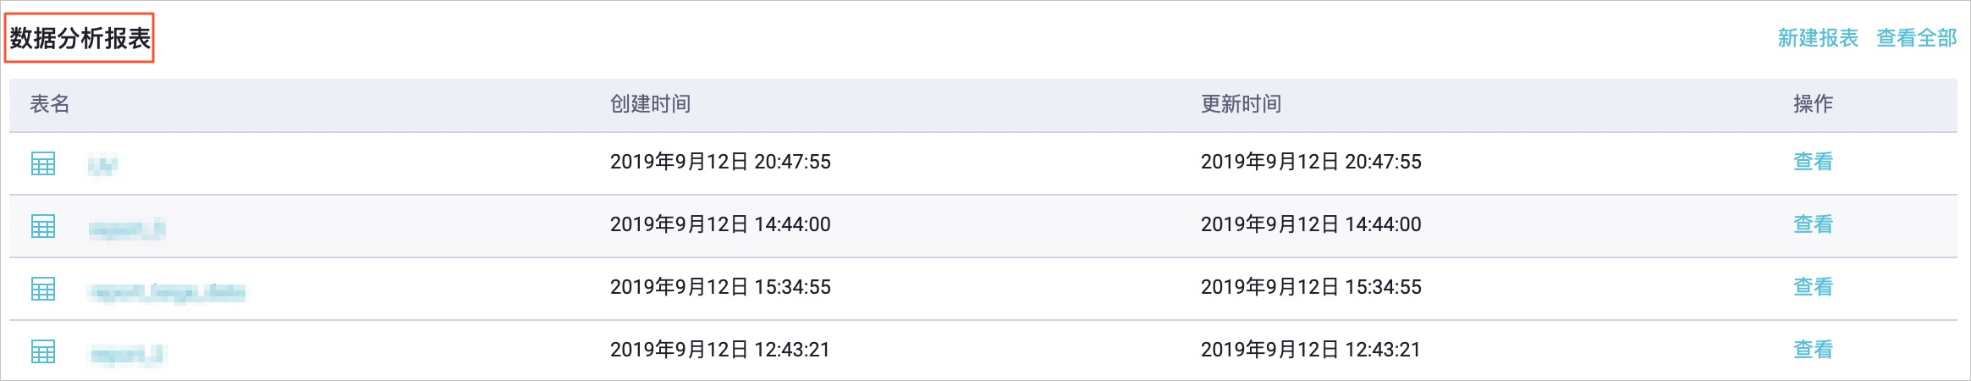Viewport: 1971px width, 381px height.
Task: Click the 创建时间 column header
Action: tap(651, 104)
